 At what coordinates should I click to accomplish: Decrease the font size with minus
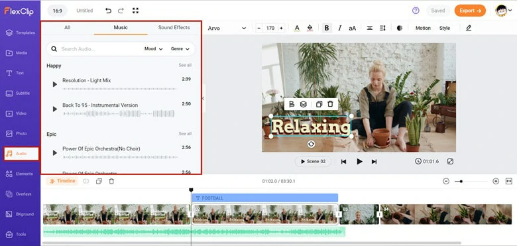click(x=259, y=29)
